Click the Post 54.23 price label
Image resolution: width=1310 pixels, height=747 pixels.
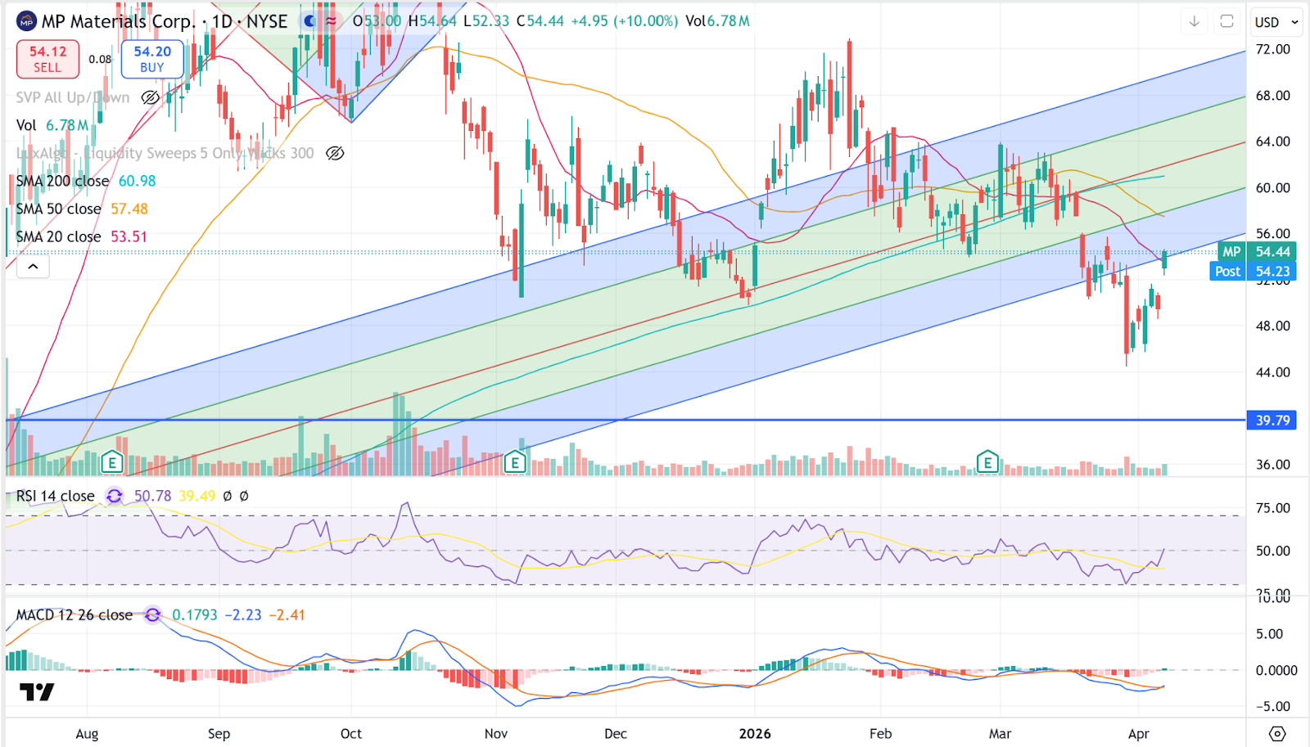click(x=1253, y=272)
